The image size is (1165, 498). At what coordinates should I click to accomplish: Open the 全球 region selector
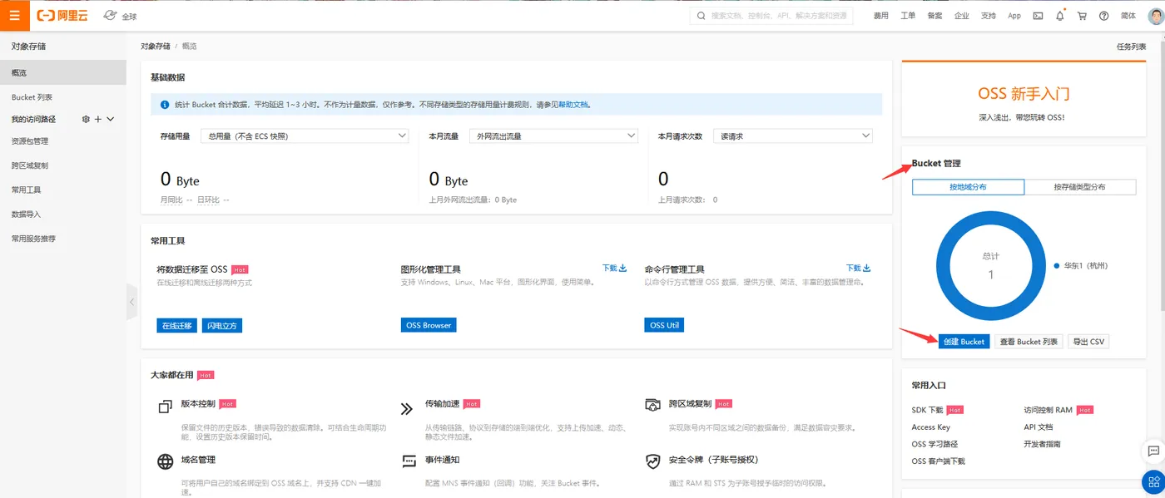(x=121, y=16)
